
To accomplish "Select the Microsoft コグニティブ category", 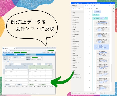I will pyautogui.click(x=77, y=78).
